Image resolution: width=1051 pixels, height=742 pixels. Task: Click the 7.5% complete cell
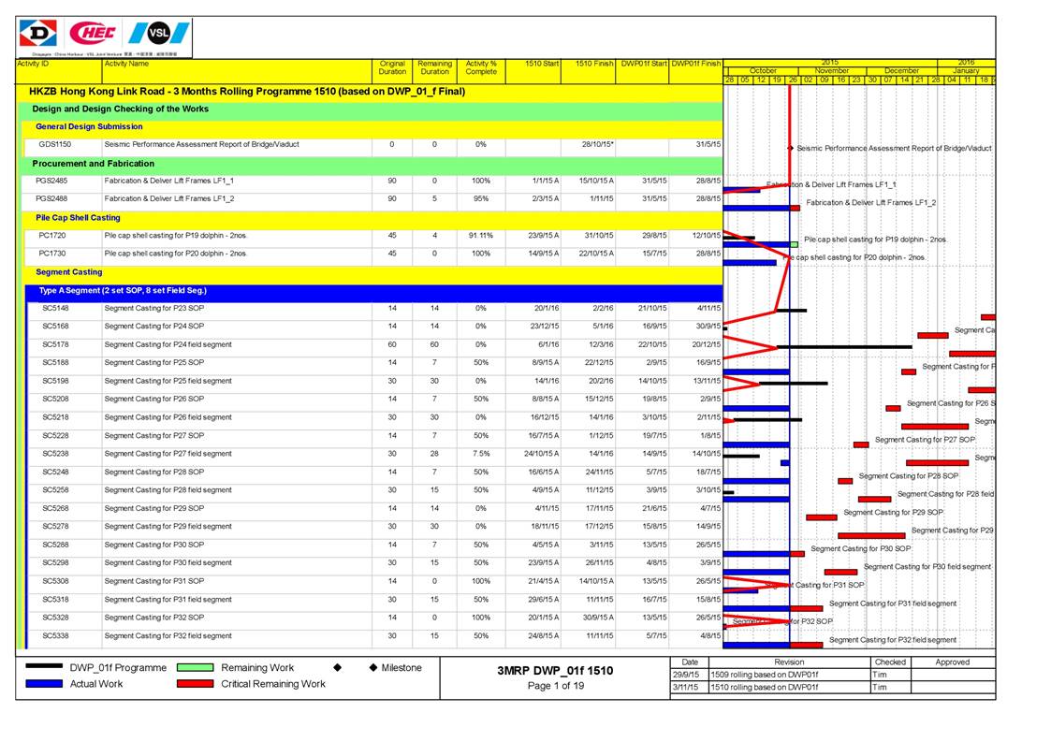pos(481,454)
